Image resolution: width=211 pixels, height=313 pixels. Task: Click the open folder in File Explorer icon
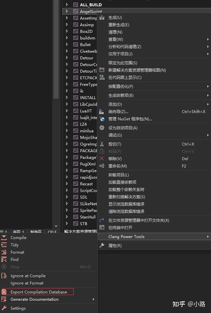[x=102, y=220]
